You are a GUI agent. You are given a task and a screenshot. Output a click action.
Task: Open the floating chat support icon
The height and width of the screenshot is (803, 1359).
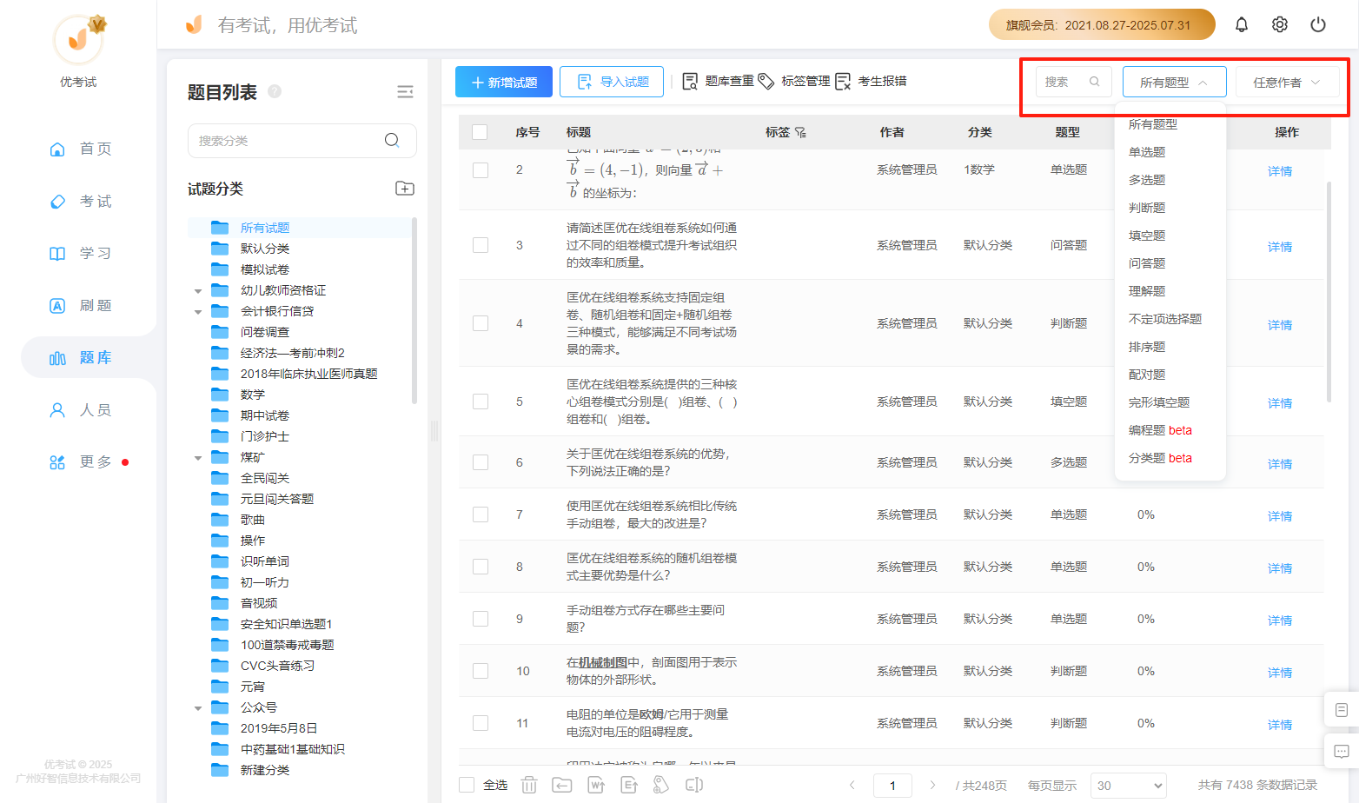click(x=1342, y=751)
